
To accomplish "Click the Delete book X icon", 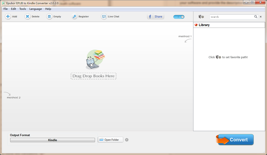I will click(x=27, y=16).
